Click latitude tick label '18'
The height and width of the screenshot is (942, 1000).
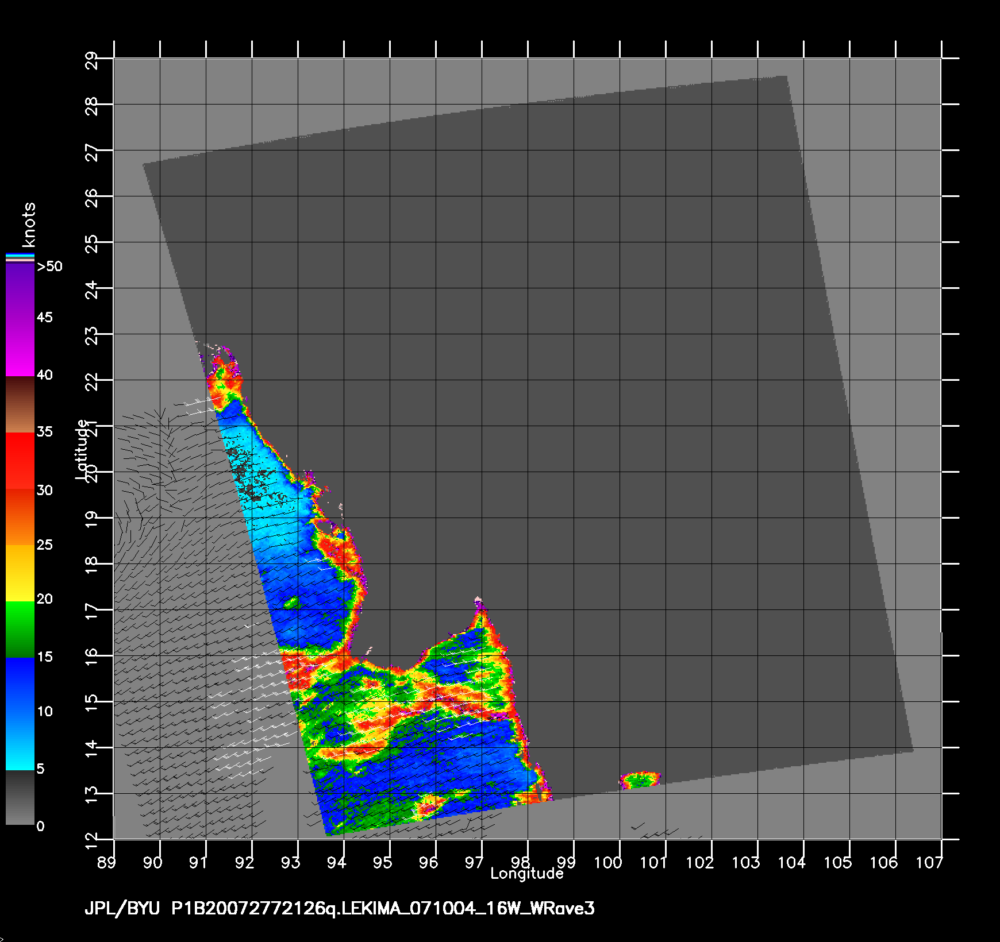(x=91, y=566)
